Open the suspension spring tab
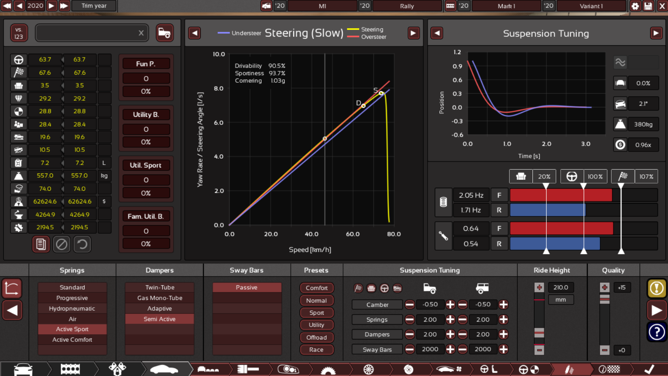 click(569, 369)
